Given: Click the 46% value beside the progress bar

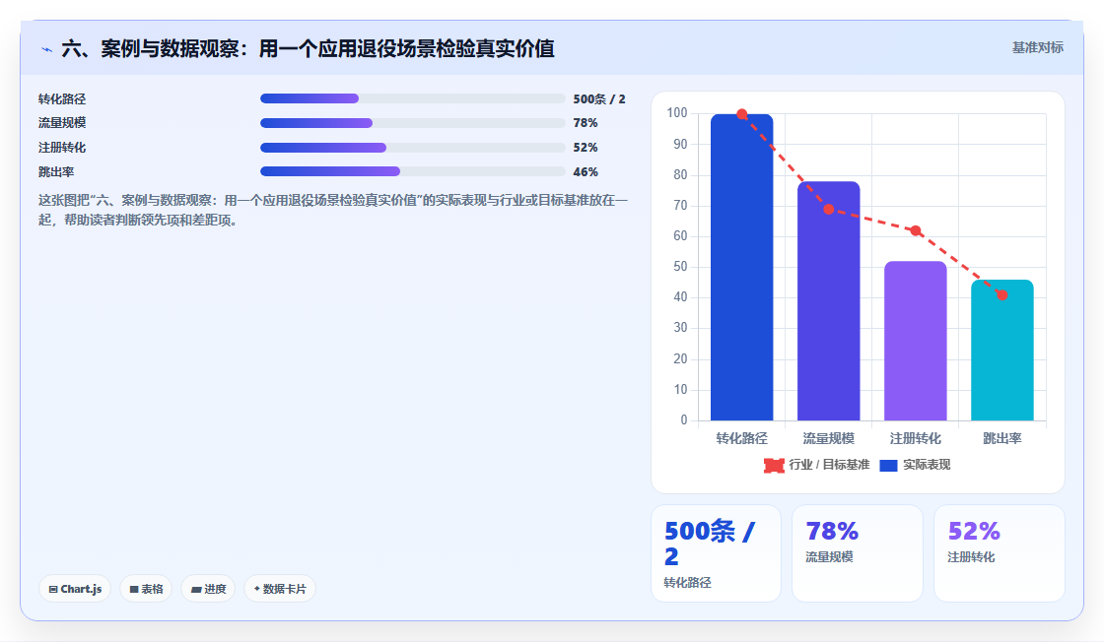Looking at the screenshot, I should pyautogui.click(x=586, y=171).
